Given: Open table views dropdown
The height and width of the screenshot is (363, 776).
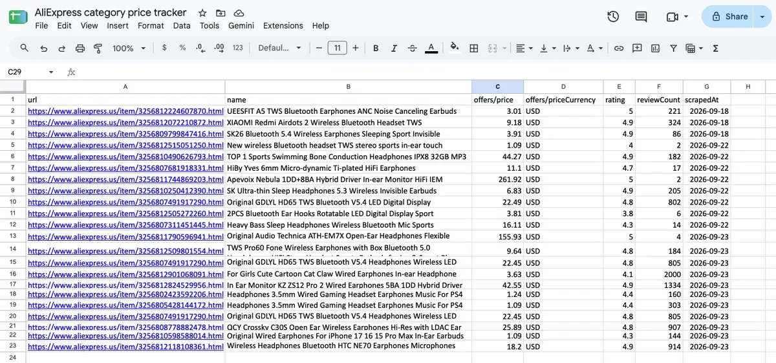Looking at the screenshot, I should (694, 48).
